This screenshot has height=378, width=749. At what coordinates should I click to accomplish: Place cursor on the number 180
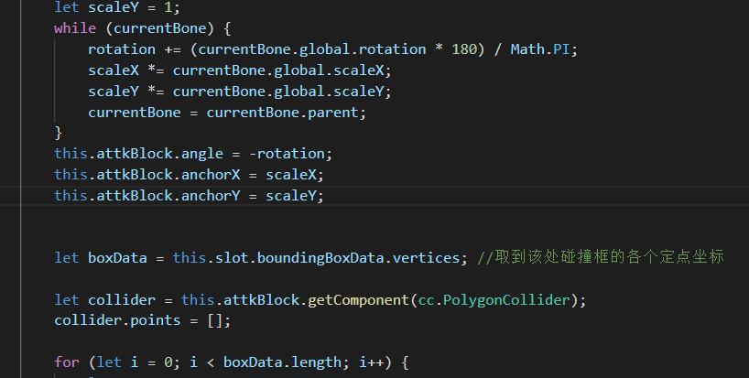point(464,49)
